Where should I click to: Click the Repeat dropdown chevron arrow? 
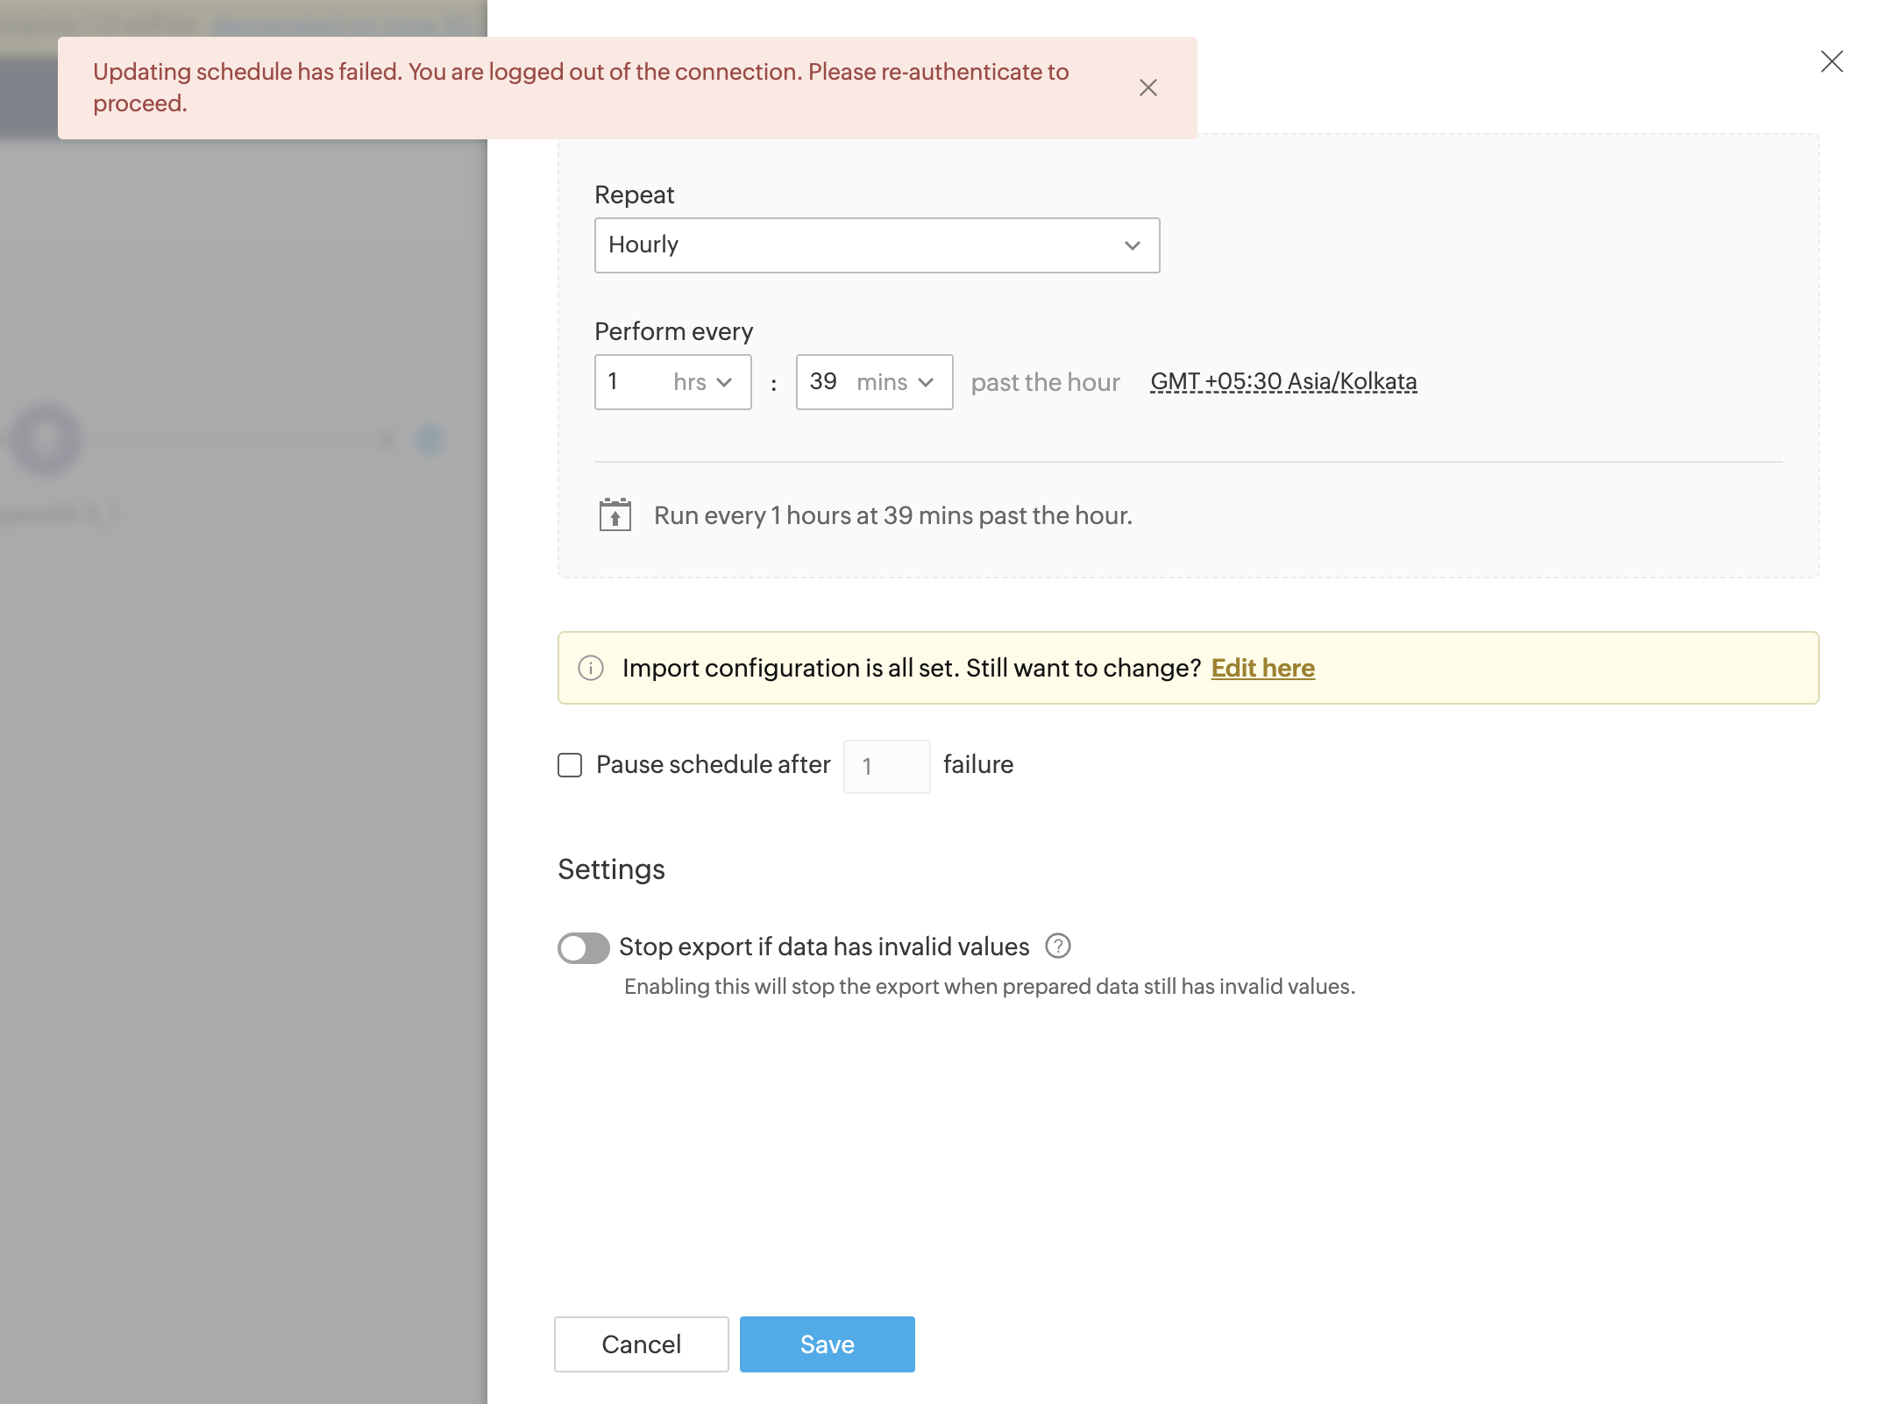pos(1132,245)
